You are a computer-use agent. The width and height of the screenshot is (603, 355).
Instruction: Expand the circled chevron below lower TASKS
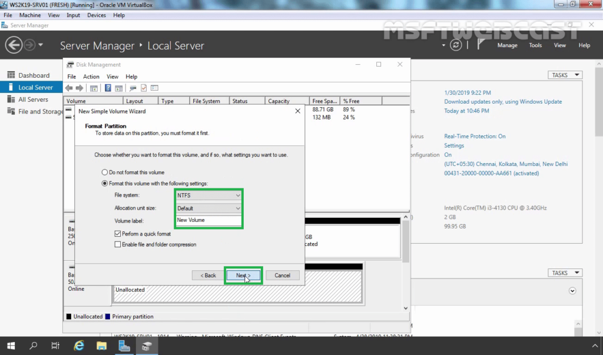pyautogui.click(x=572, y=291)
